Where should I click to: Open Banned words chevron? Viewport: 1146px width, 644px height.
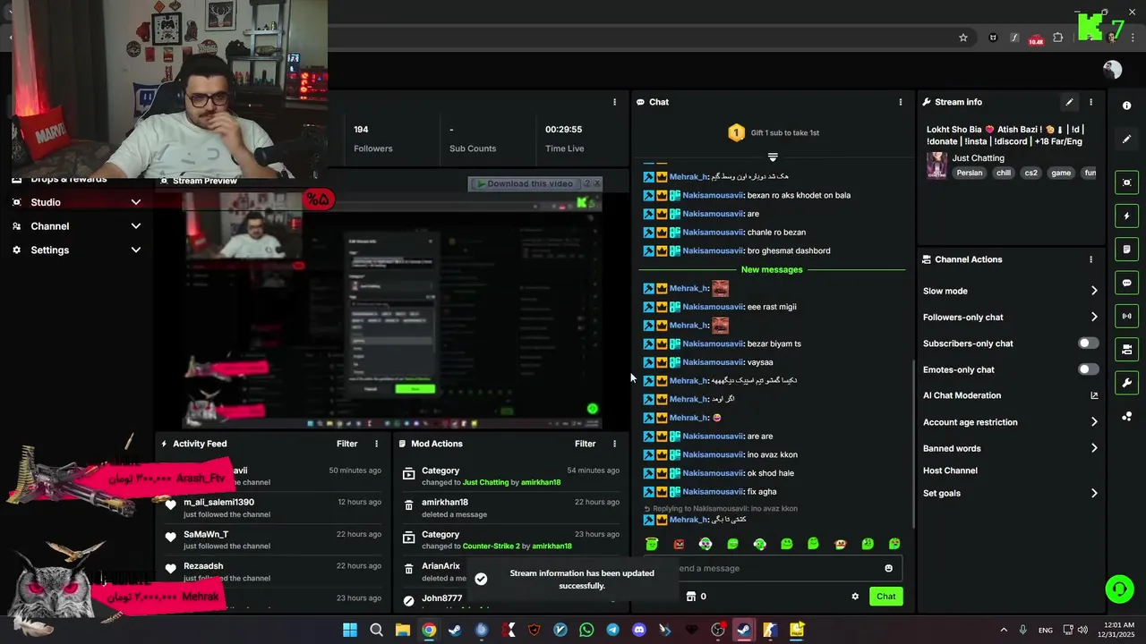(x=1094, y=448)
